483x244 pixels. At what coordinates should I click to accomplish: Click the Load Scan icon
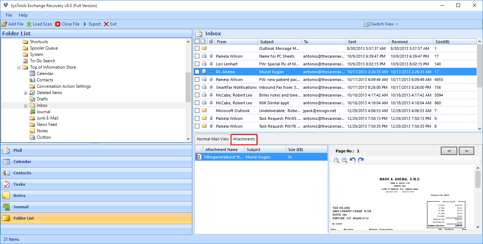pyautogui.click(x=29, y=24)
